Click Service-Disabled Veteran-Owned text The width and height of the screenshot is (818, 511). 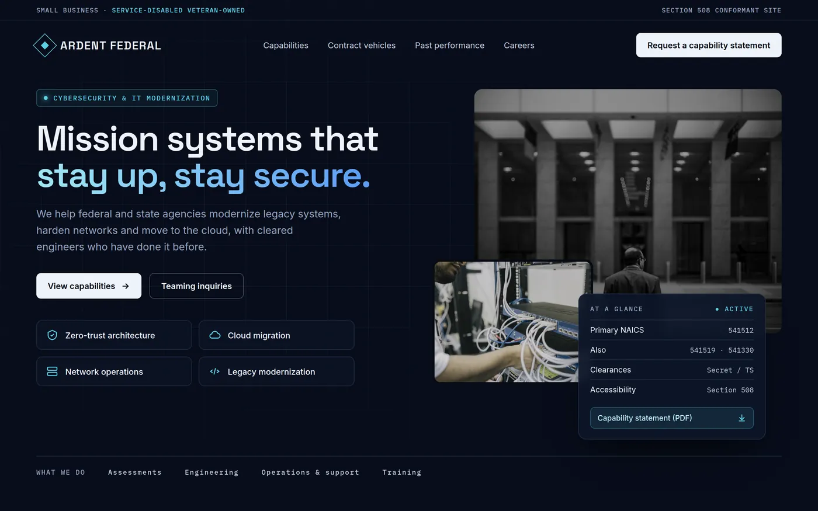coord(178,11)
